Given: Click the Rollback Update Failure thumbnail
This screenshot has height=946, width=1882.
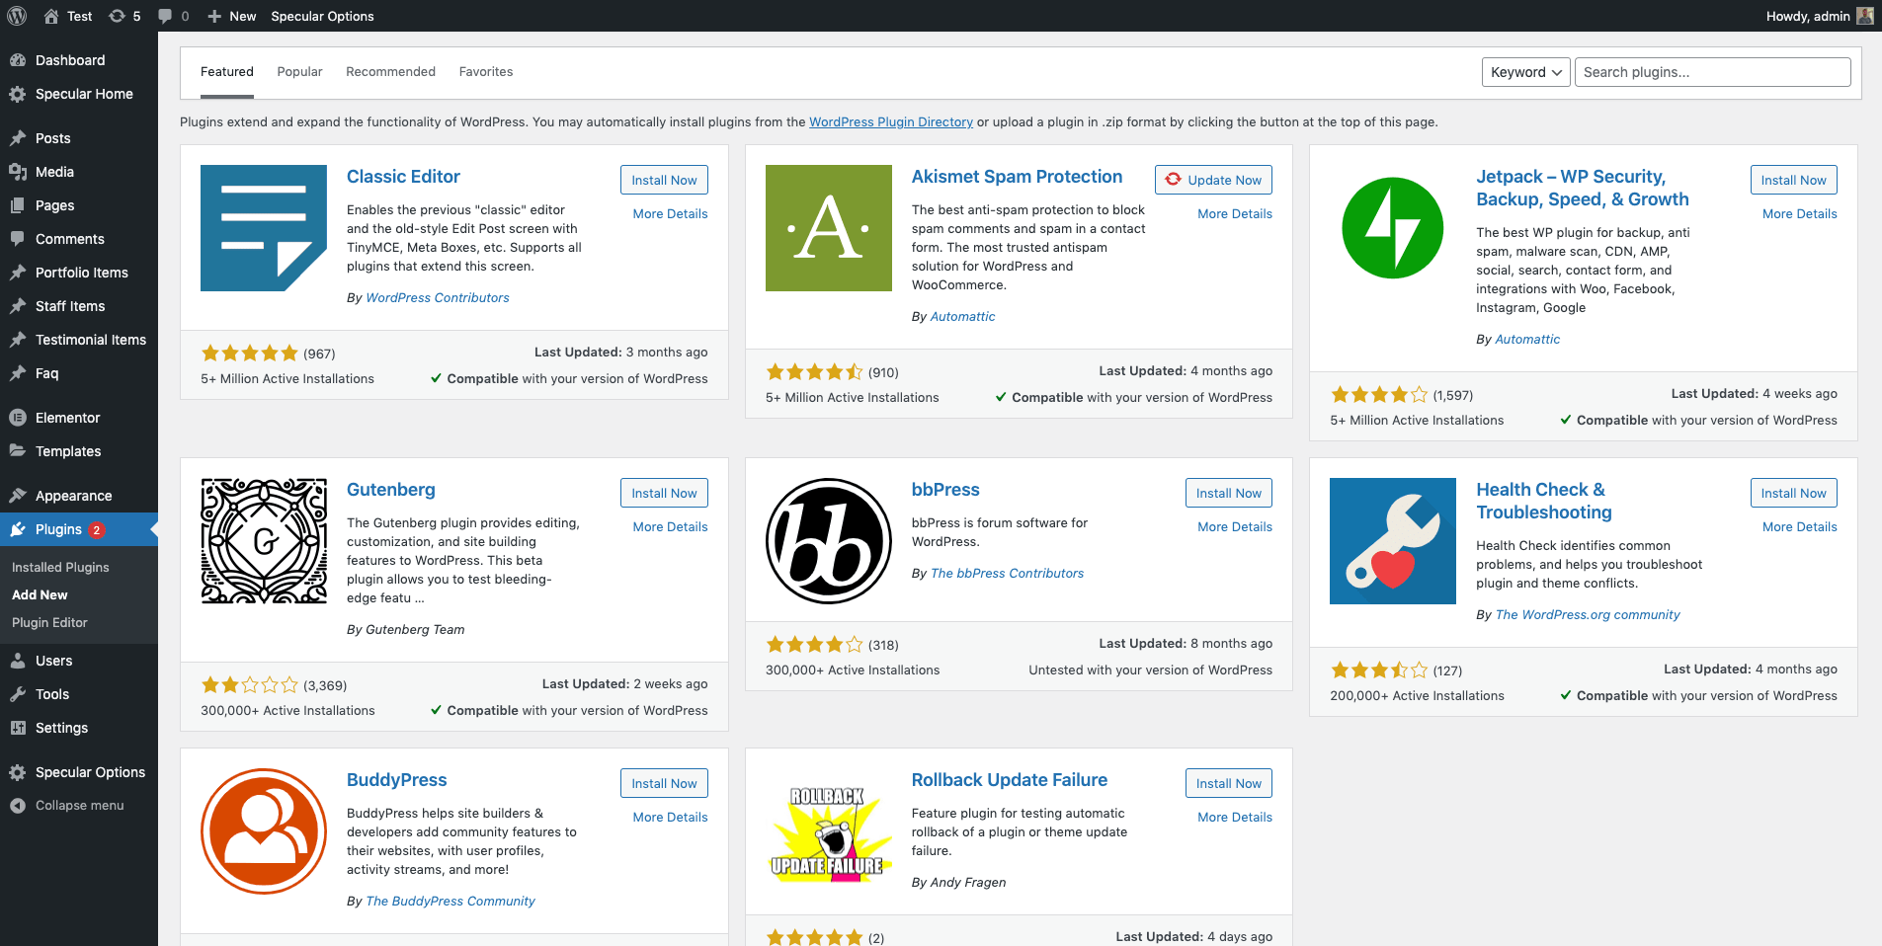Looking at the screenshot, I should [x=829, y=831].
